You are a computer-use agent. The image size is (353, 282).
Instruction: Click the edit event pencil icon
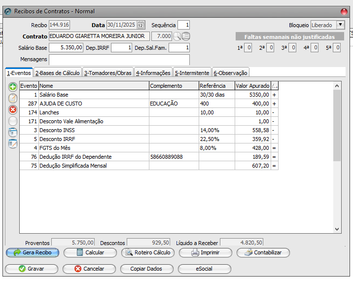13,98
